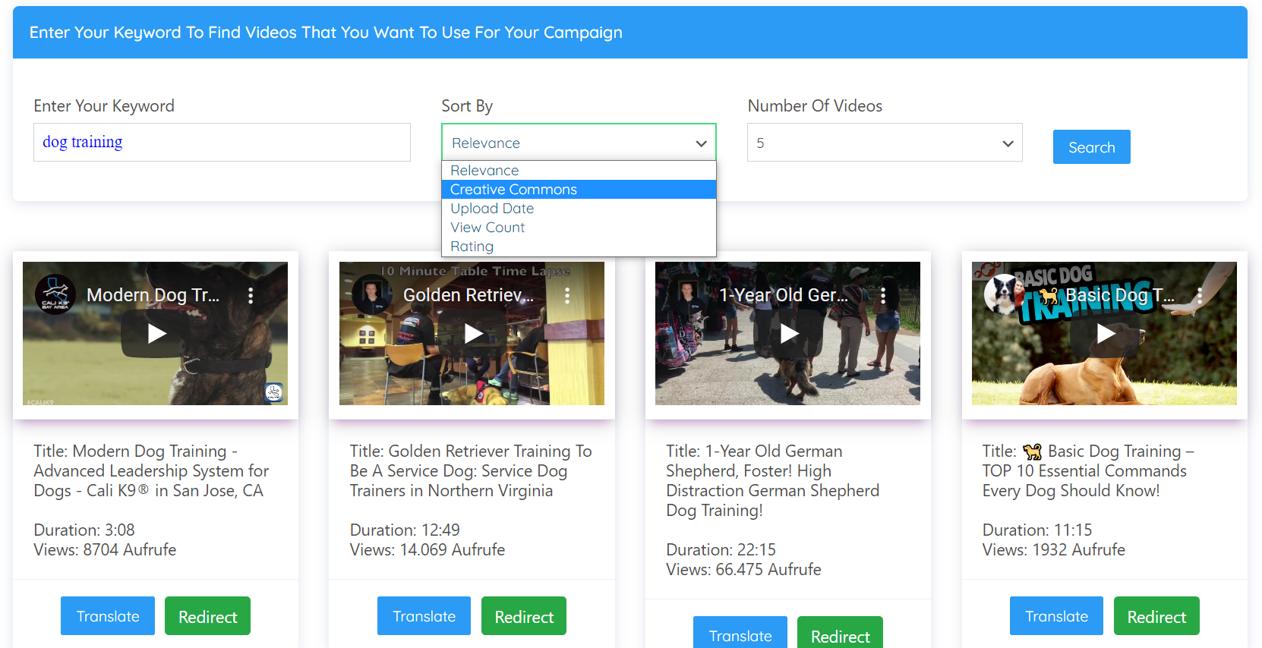Click the Search button
The image size is (1262, 648).
click(1091, 147)
